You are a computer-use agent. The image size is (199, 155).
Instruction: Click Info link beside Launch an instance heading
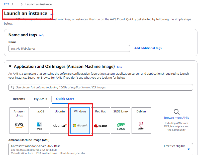point(52,14)
